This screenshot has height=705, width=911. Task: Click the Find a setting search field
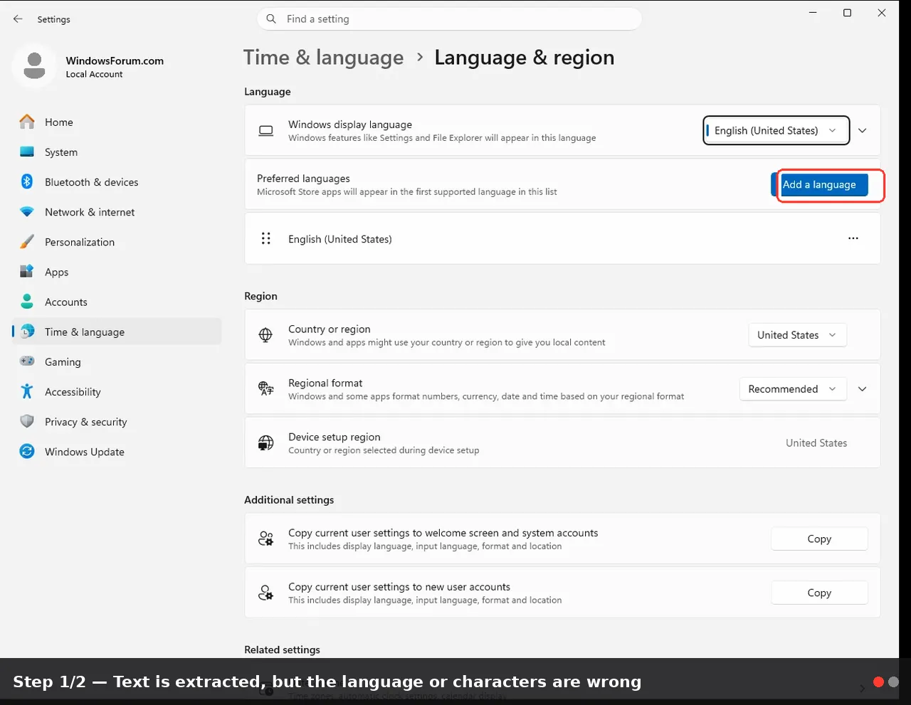(x=449, y=19)
